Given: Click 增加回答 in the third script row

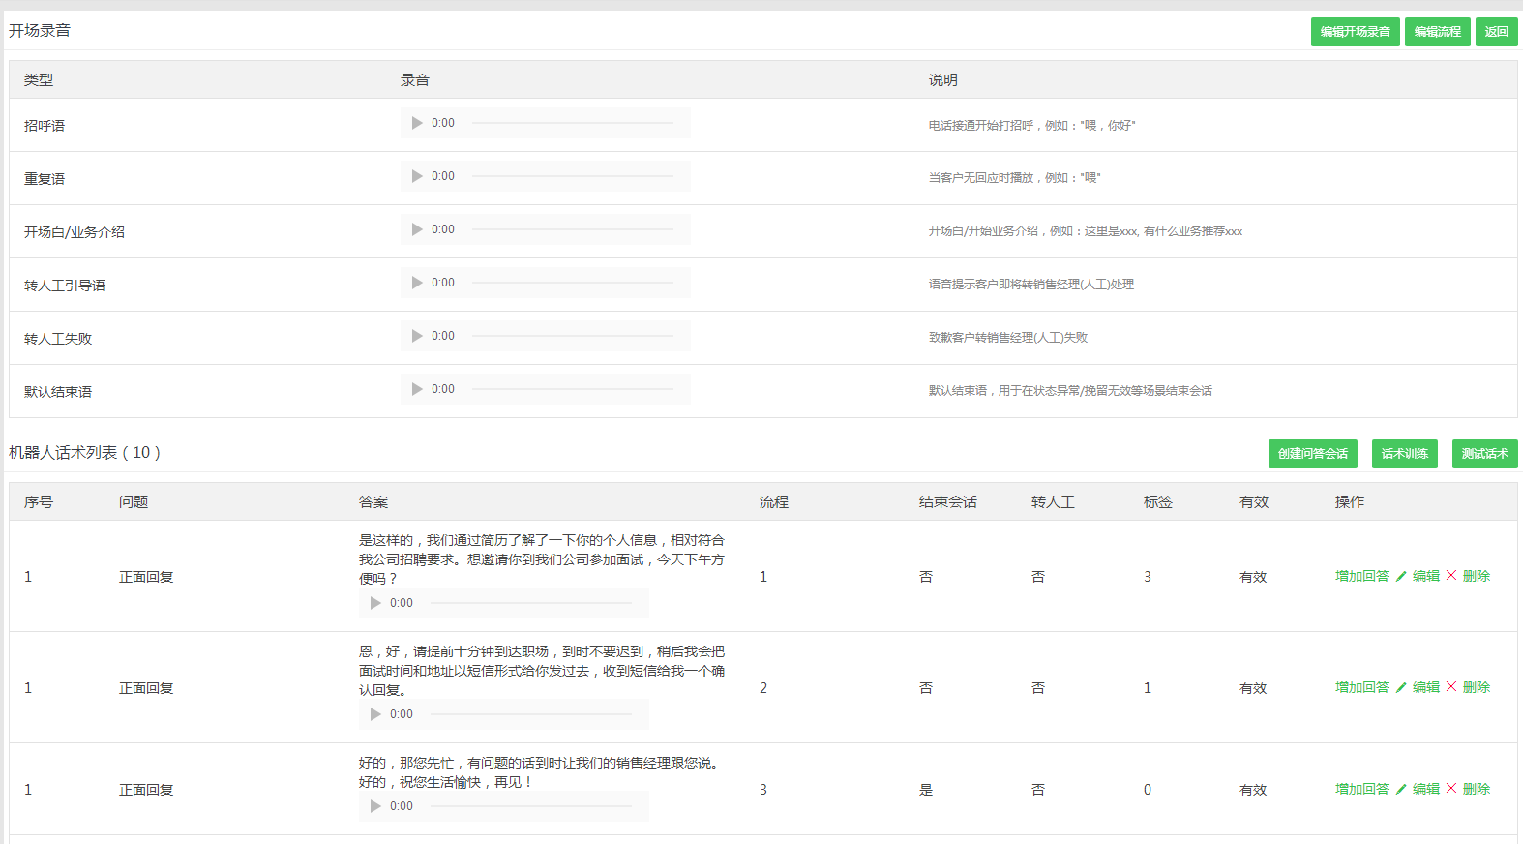Looking at the screenshot, I should (1361, 789).
